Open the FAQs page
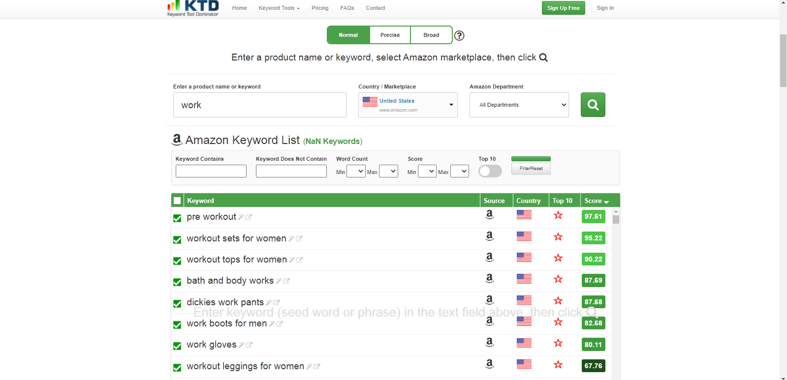Screen dimensions: 787x380 coord(347,8)
